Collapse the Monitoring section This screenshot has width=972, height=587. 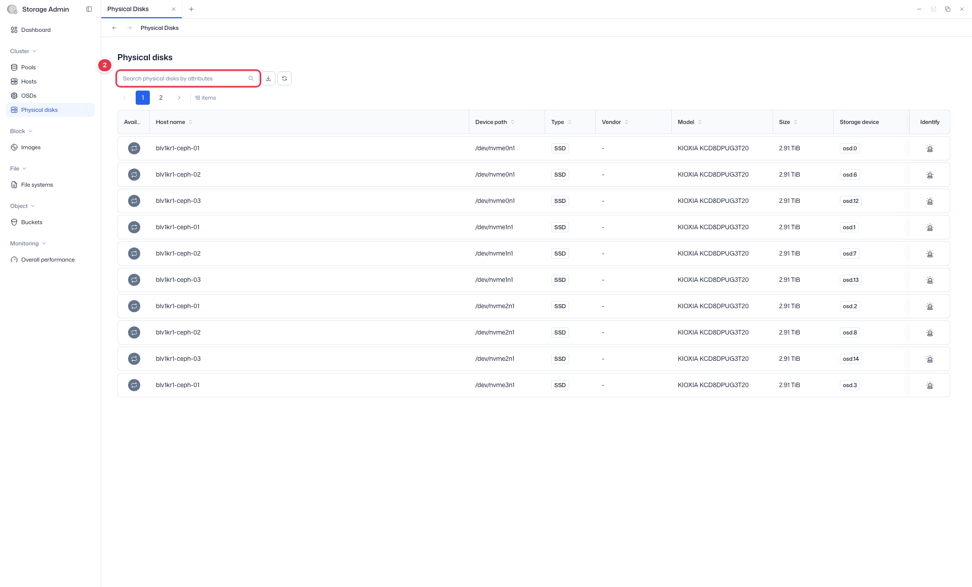(28, 243)
